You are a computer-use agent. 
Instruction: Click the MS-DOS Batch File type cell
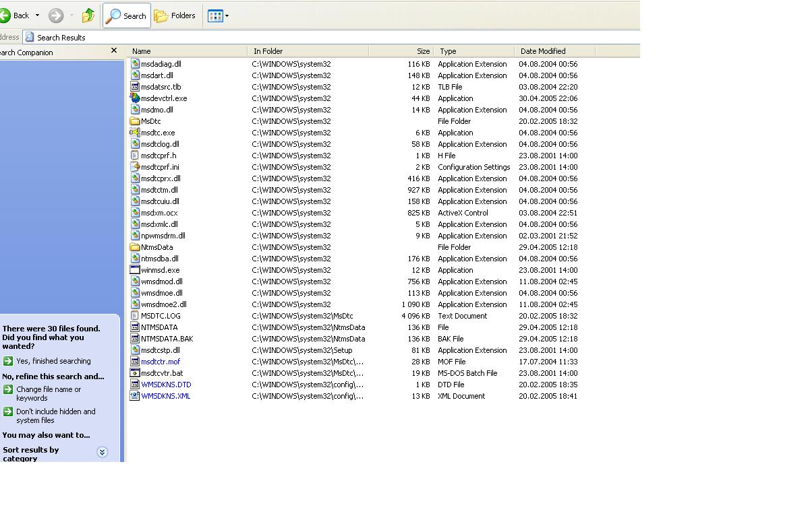(467, 373)
